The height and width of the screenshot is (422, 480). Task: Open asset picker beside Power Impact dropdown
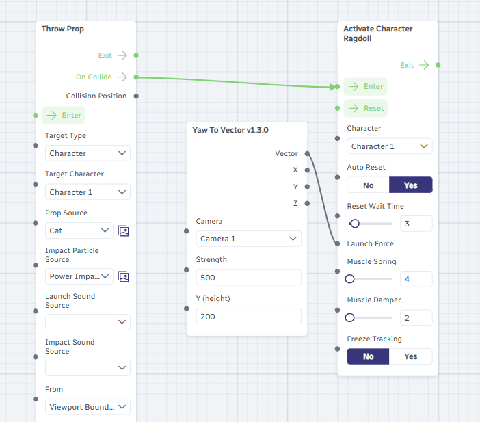click(x=123, y=277)
